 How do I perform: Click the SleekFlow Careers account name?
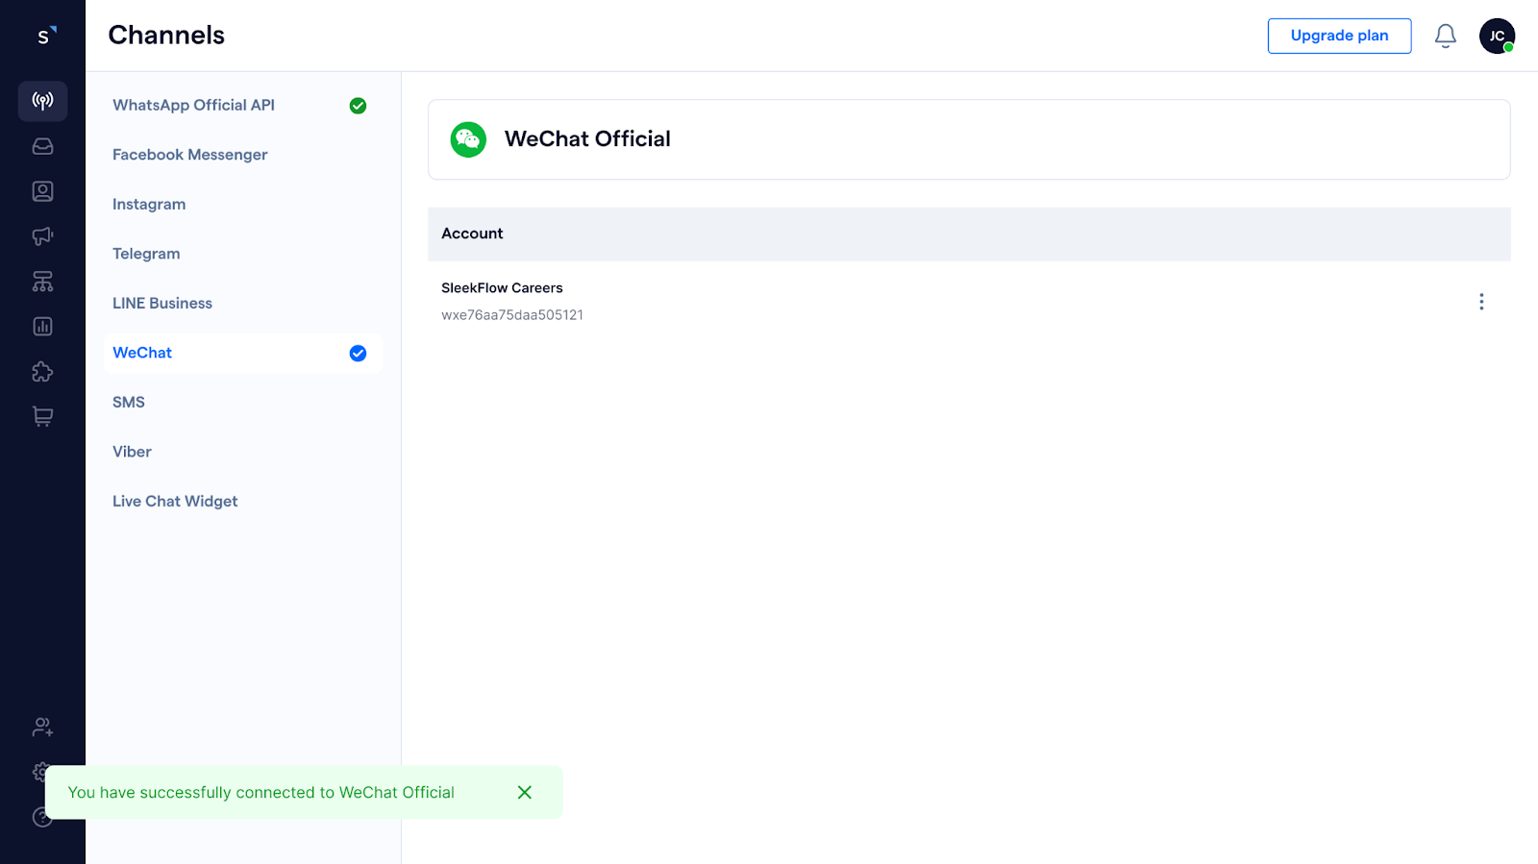(502, 288)
